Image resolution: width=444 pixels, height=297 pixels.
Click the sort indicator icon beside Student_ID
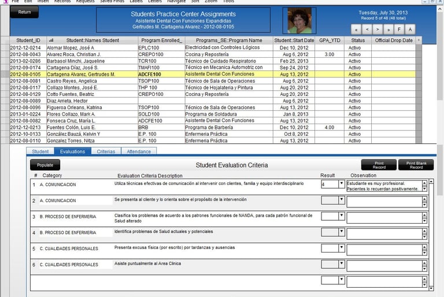(x=51, y=40)
